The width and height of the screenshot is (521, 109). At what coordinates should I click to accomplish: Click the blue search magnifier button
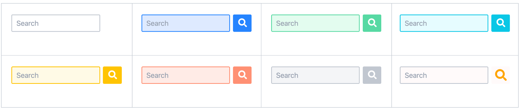[x=242, y=23]
